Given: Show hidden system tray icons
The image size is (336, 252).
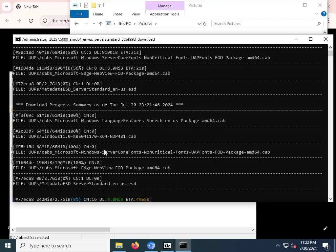Looking at the screenshot, I should coord(278,245).
